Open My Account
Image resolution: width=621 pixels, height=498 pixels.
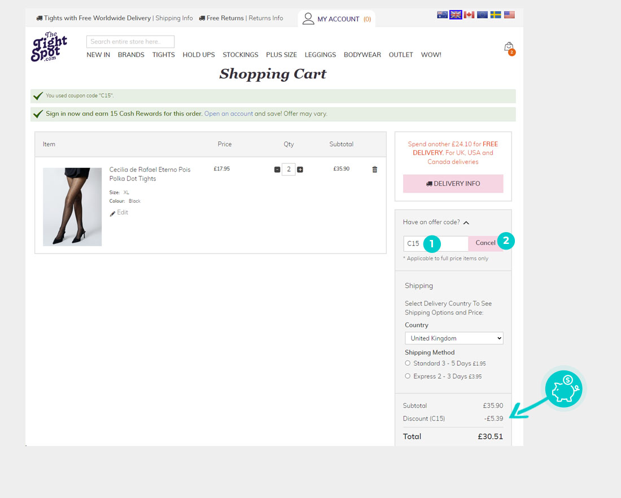pos(336,19)
